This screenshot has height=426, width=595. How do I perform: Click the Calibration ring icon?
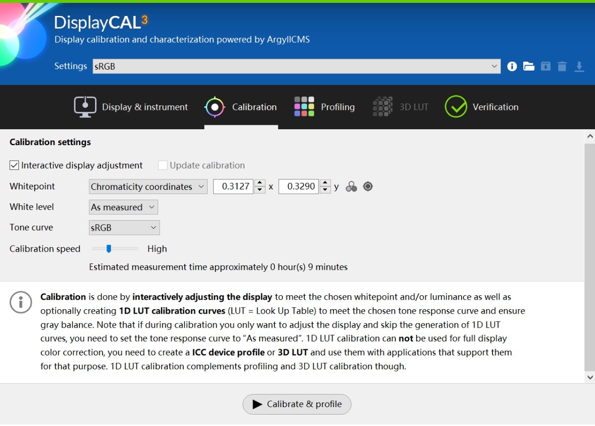coord(215,107)
